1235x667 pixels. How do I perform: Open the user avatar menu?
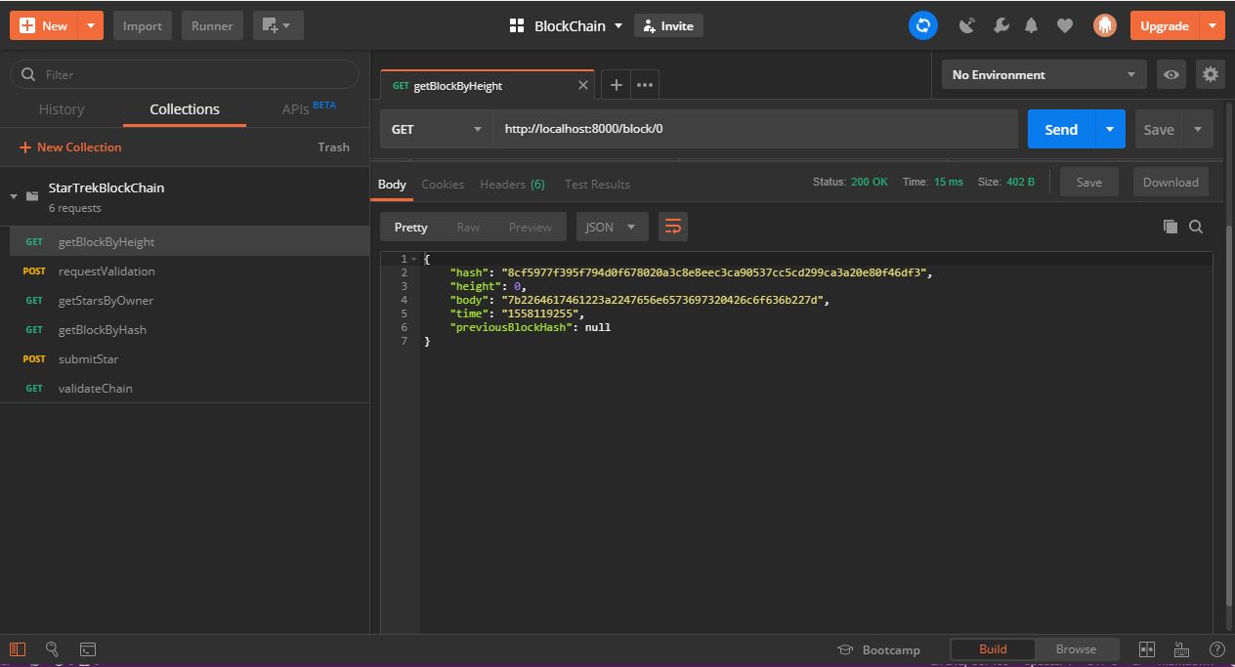click(x=1105, y=26)
